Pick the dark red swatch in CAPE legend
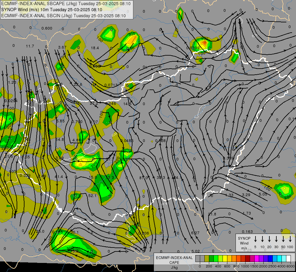 pyautogui.click(x=248, y=259)
